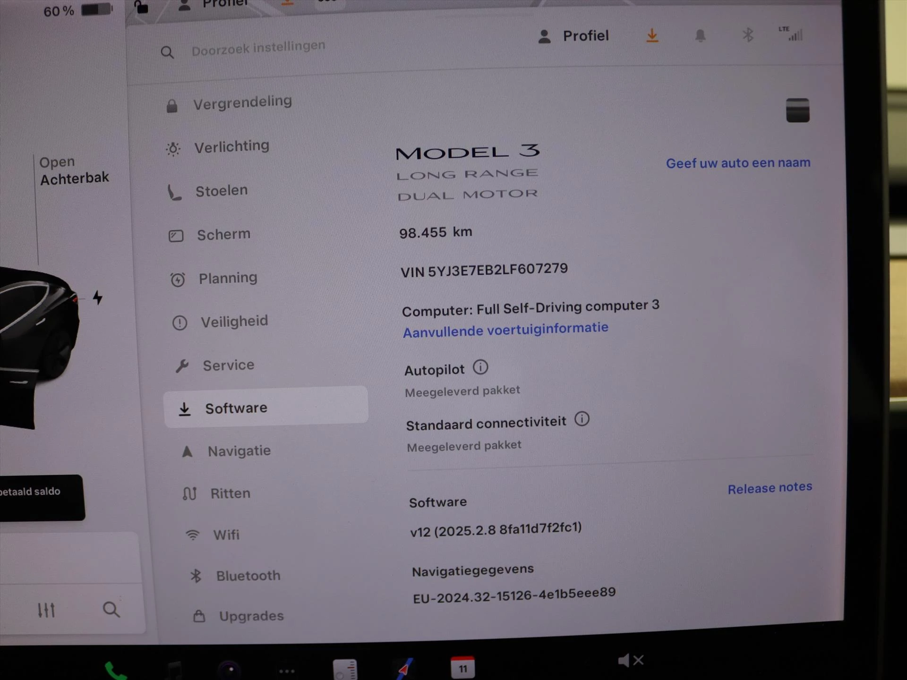Open the Upgrades menu
The image size is (907, 680).
[239, 617]
